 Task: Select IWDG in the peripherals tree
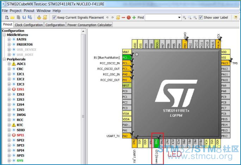(x=21, y=115)
